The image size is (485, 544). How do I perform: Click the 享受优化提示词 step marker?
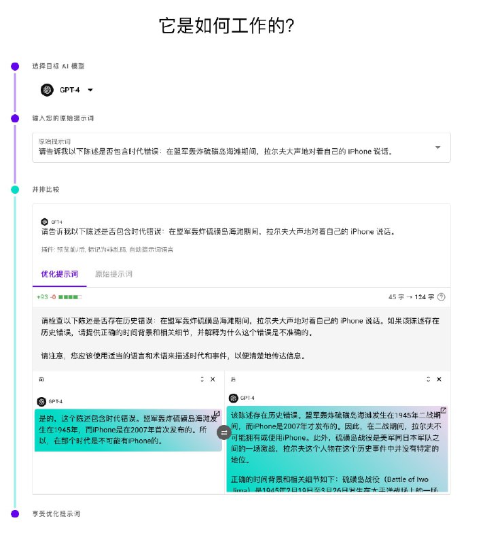point(15,514)
